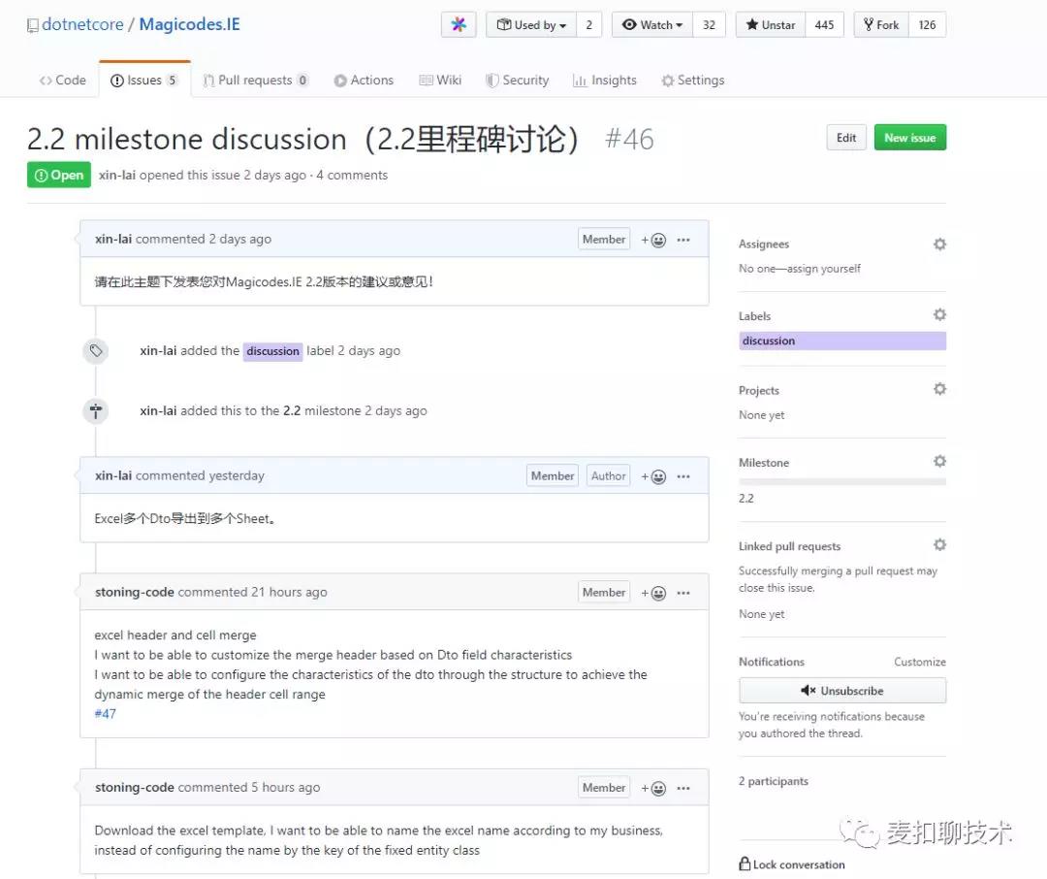Open the Security tab
Viewport: 1047px width, 879px height.
[x=518, y=81]
